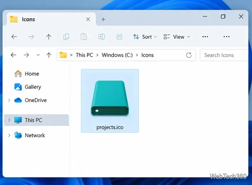
Task: Open Gallery in sidebar
Action: click(x=28, y=87)
